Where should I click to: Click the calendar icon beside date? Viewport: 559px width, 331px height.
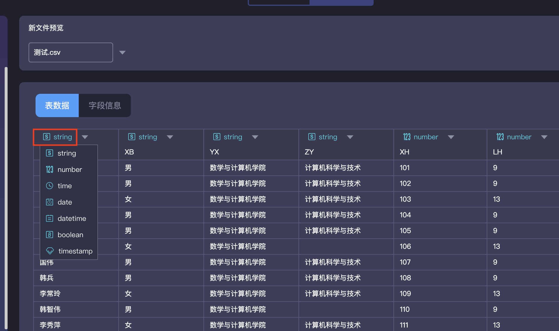[x=50, y=202]
